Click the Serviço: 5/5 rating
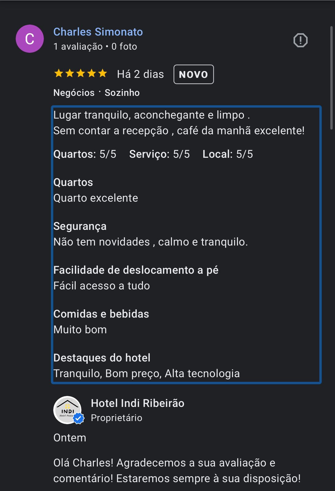This screenshot has width=335, height=491. [159, 154]
